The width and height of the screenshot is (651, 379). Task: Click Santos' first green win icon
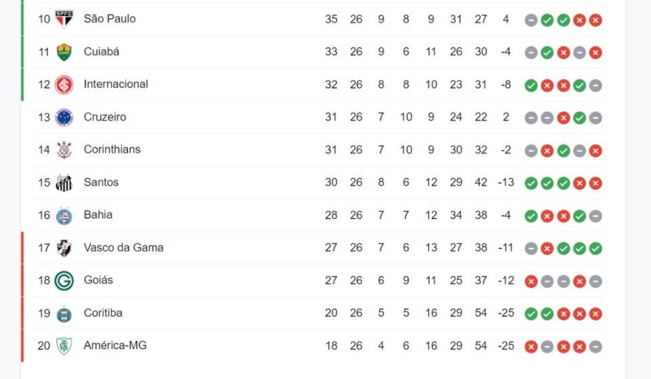pos(531,183)
